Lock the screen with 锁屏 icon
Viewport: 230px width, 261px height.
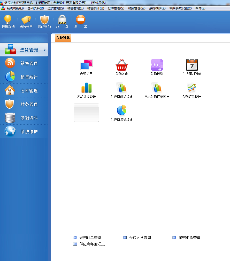click(x=62, y=20)
